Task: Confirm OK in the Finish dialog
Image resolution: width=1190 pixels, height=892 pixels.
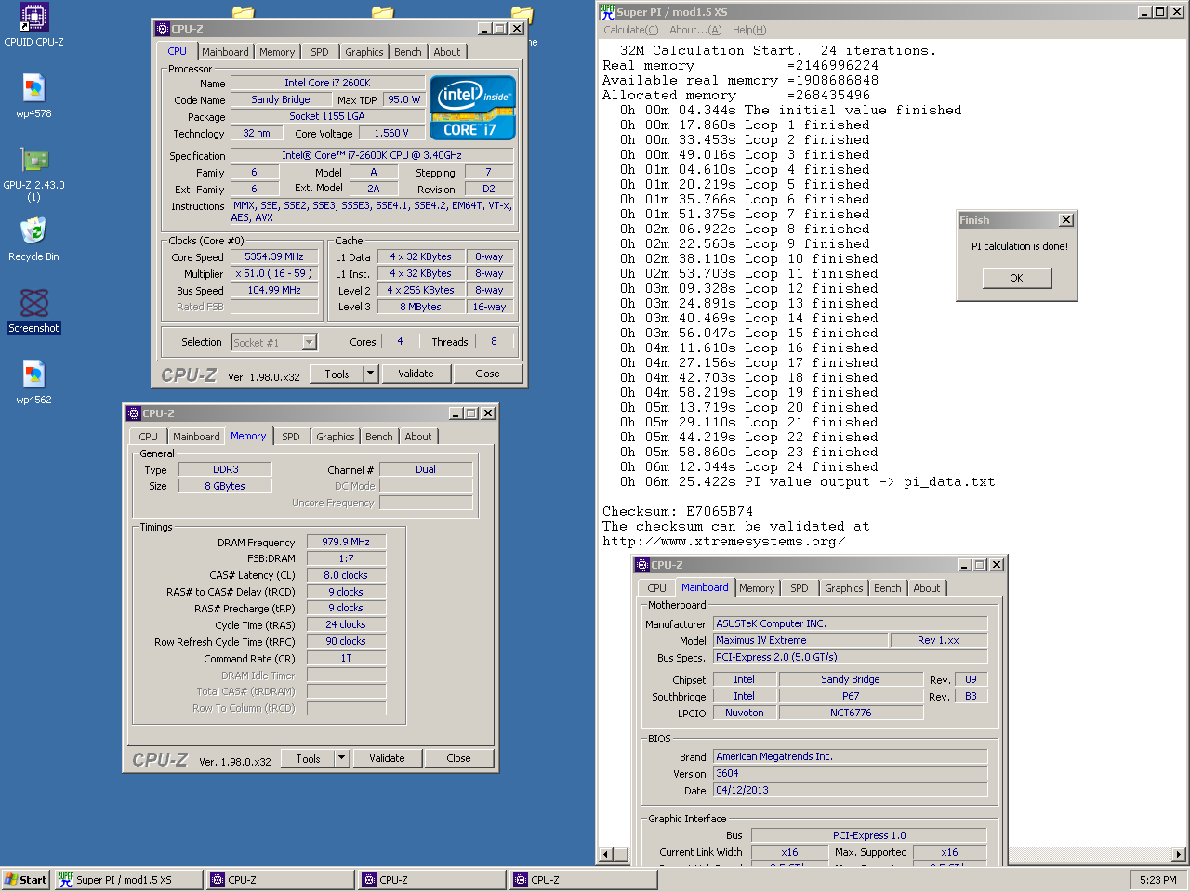Action: point(1016,278)
